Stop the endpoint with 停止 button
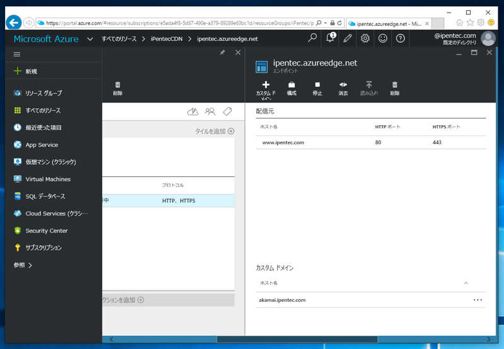Viewport: 504px width, 349px height. tap(318, 89)
